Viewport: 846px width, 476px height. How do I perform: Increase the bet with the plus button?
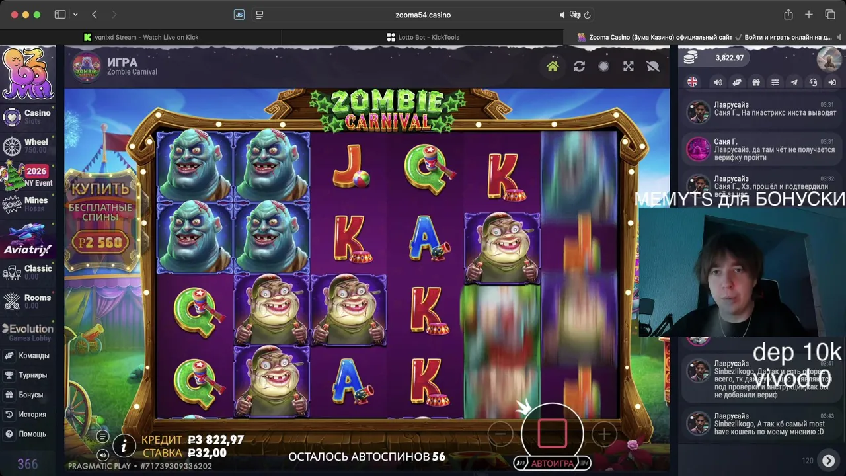point(604,434)
